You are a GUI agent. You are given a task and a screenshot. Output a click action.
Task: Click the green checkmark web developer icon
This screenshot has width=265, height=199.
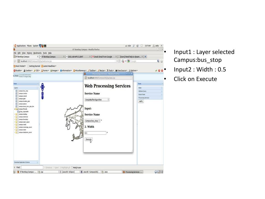pyautogui.click(x=156, y=70)
